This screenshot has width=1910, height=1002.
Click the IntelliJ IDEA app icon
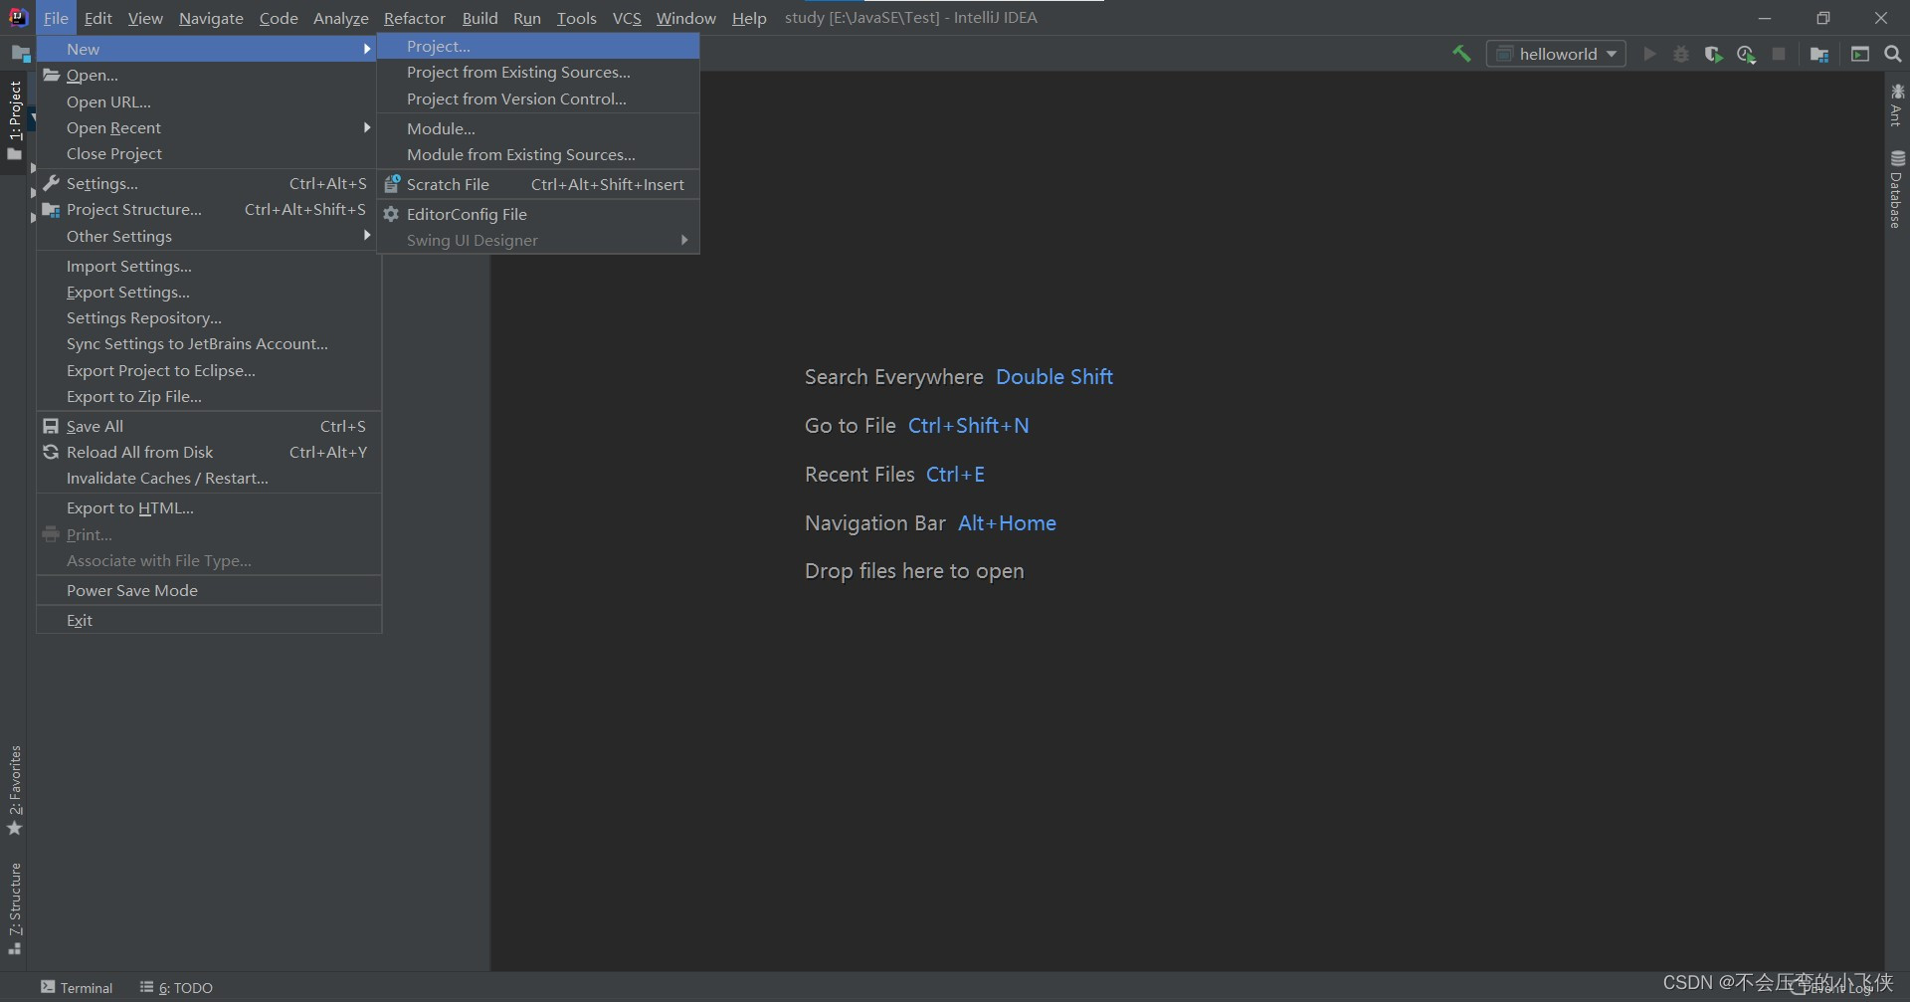(x=18, y=17)
